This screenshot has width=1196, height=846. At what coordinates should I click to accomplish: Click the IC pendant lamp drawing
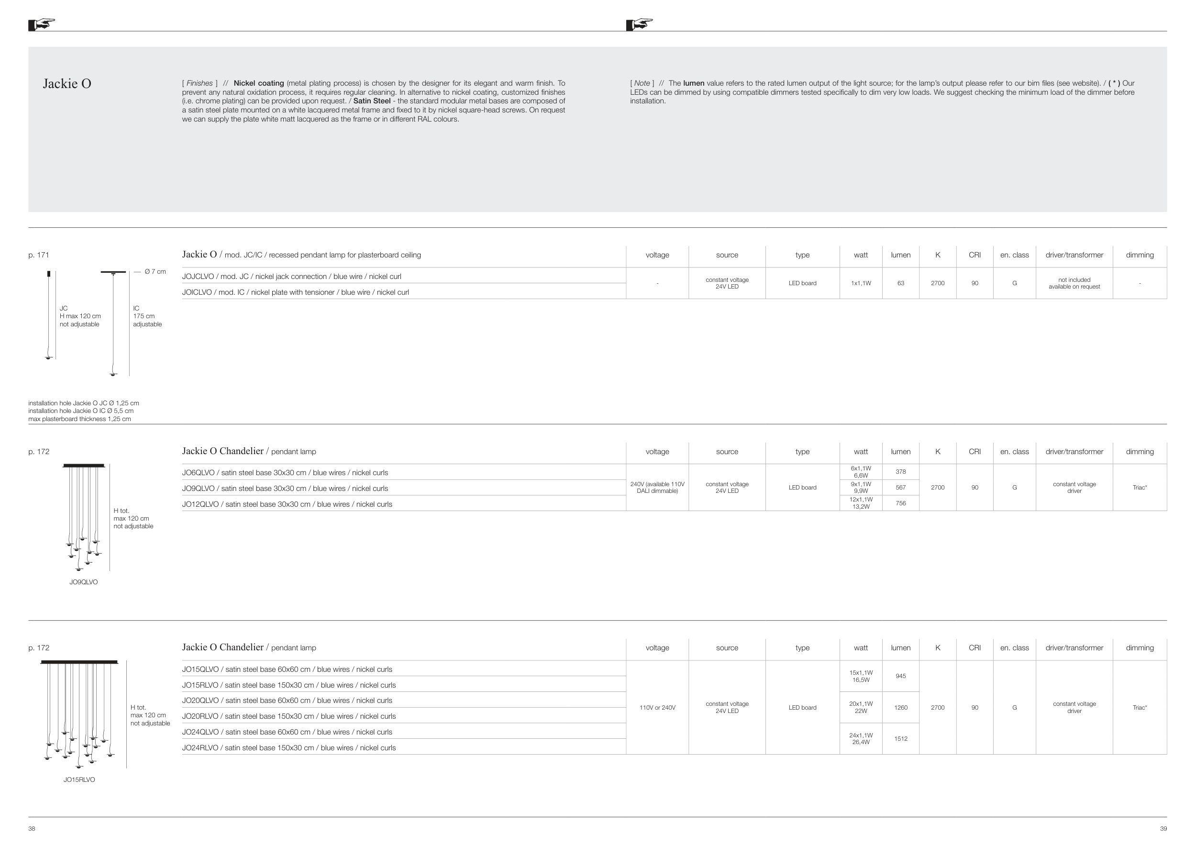[113, 323]
